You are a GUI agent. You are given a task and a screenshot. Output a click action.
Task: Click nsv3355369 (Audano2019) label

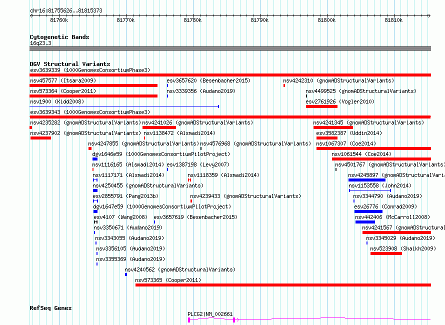pyautogui.click(x=130, y=259)
